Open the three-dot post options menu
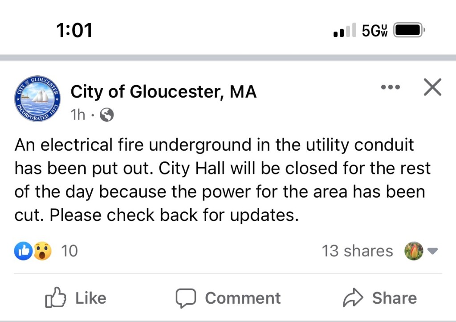 click(x=391, y=87)
